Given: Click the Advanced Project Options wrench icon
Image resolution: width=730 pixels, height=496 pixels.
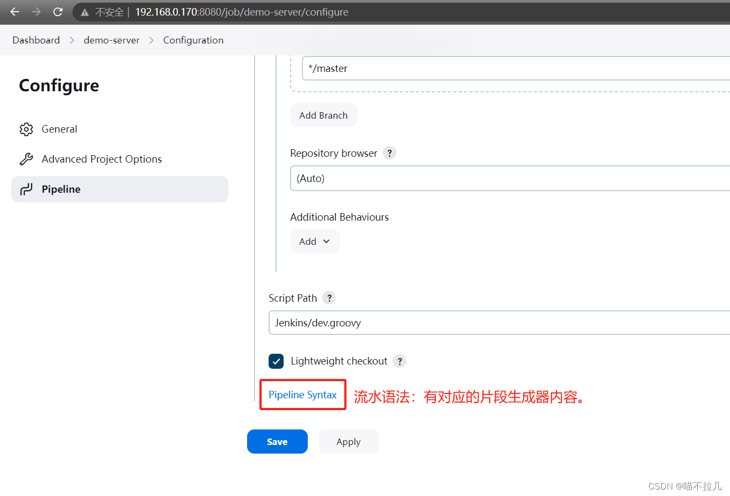Looking at the screenshot, I should click(26, 159).
